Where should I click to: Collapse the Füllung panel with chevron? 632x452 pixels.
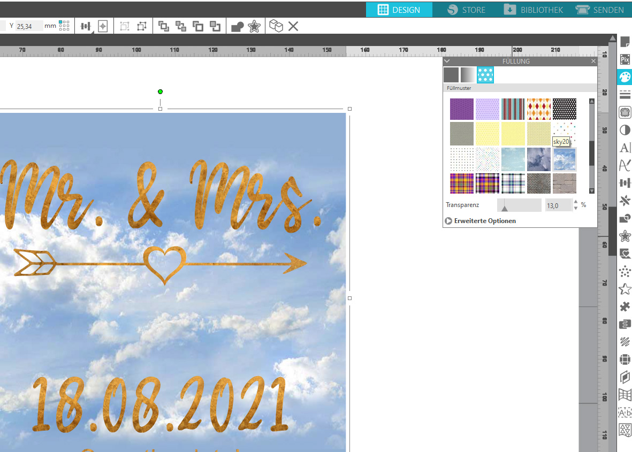[x=447, y=62]
